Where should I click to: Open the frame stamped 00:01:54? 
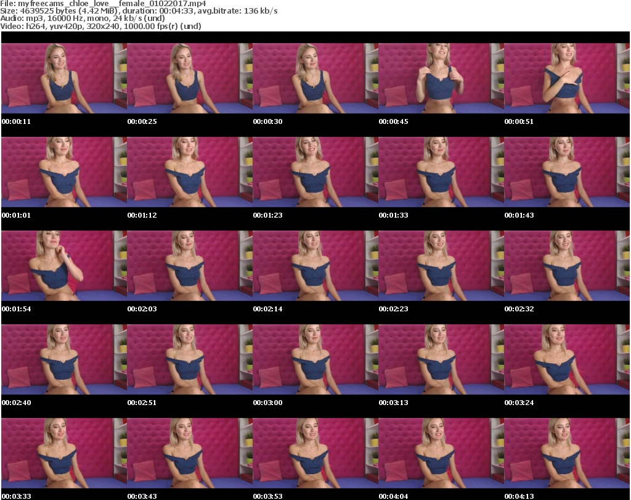[64, 266]
